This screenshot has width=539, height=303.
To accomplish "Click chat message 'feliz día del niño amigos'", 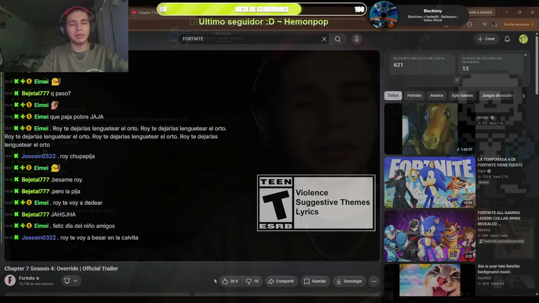I will tap(84, 226).
